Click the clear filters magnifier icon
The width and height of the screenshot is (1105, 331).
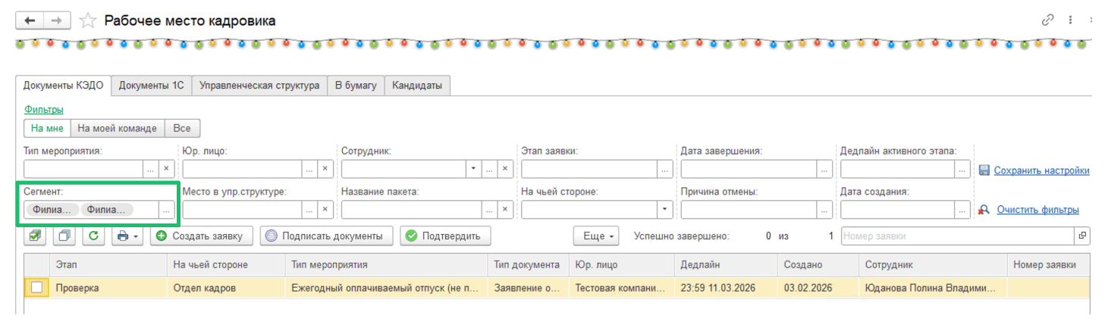click(984, 210)
